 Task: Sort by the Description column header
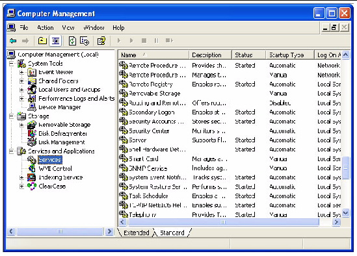(211, 55)
